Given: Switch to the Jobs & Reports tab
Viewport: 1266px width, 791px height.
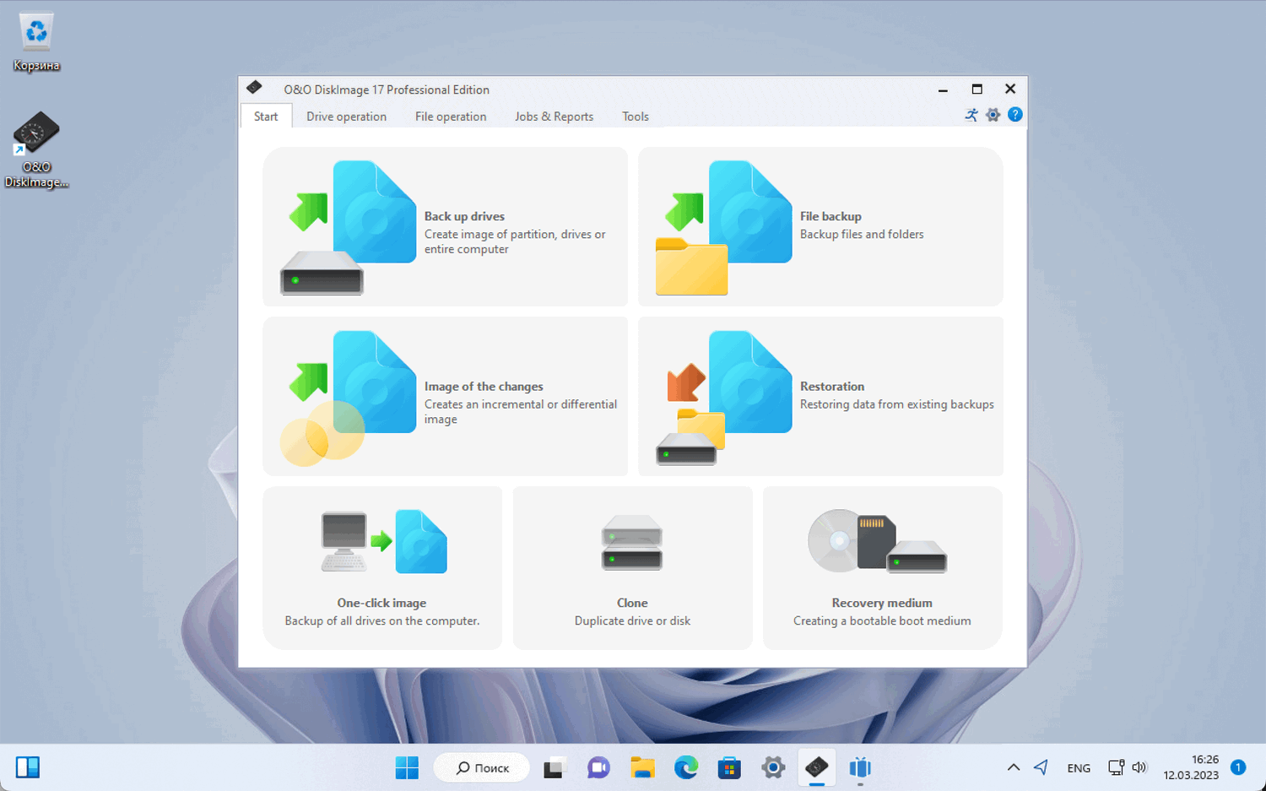Looking at the screenshot, I should (554, 116).
